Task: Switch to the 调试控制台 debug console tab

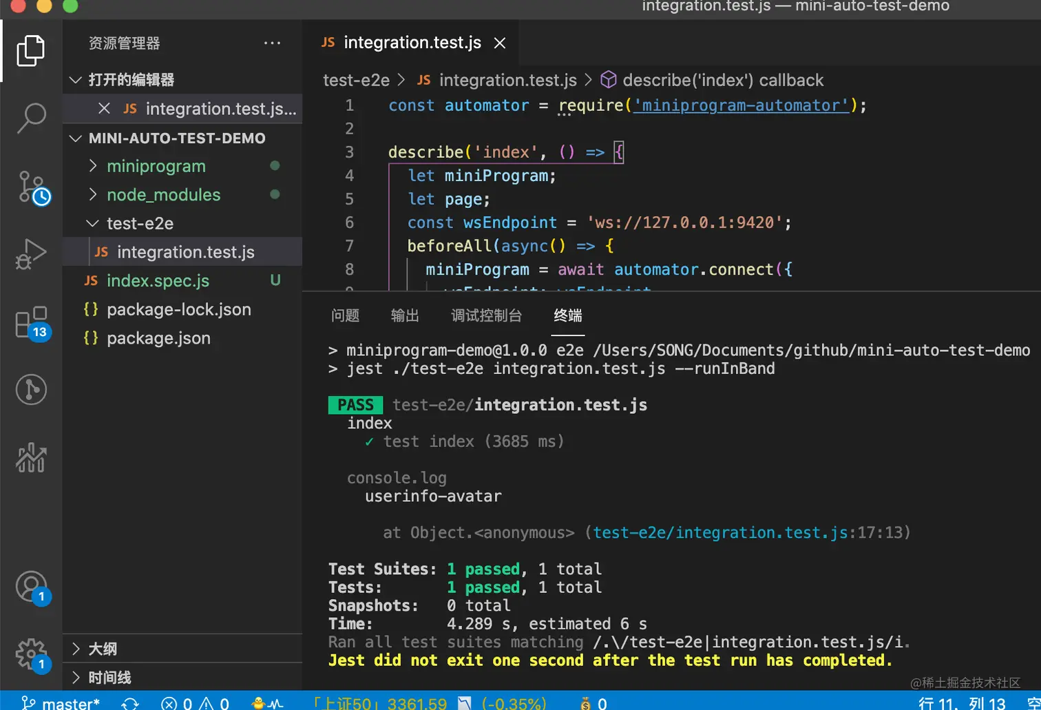Action: [486, 315]
